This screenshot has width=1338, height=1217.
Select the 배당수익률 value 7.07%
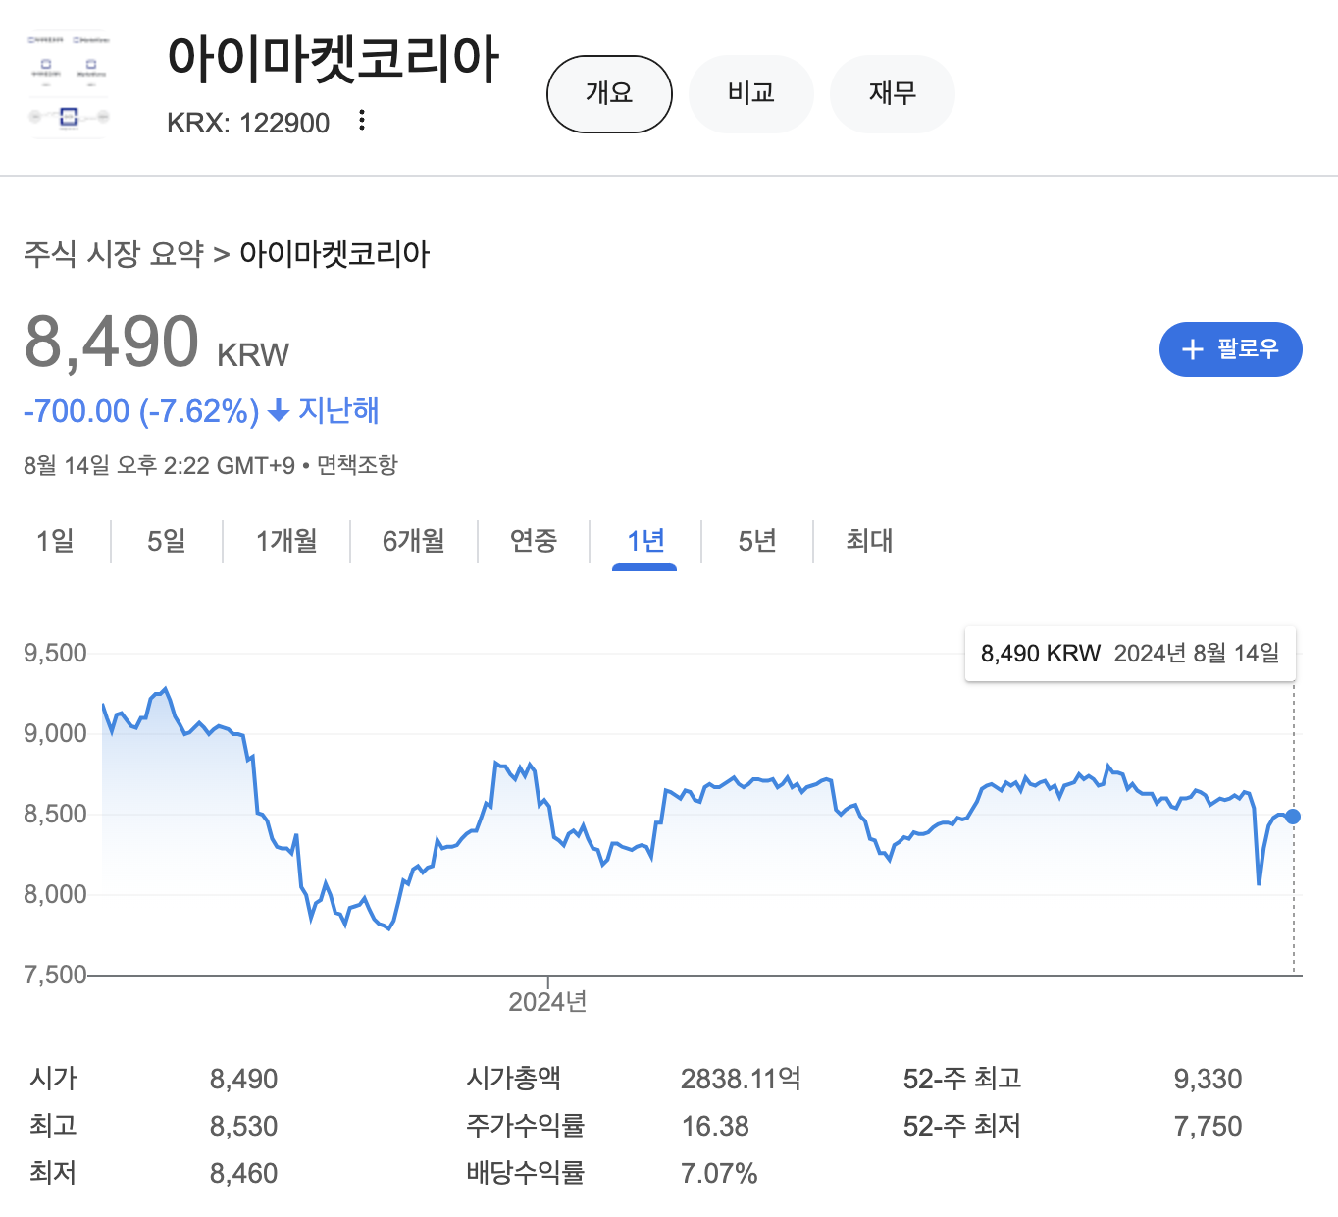click(719, 1174)
